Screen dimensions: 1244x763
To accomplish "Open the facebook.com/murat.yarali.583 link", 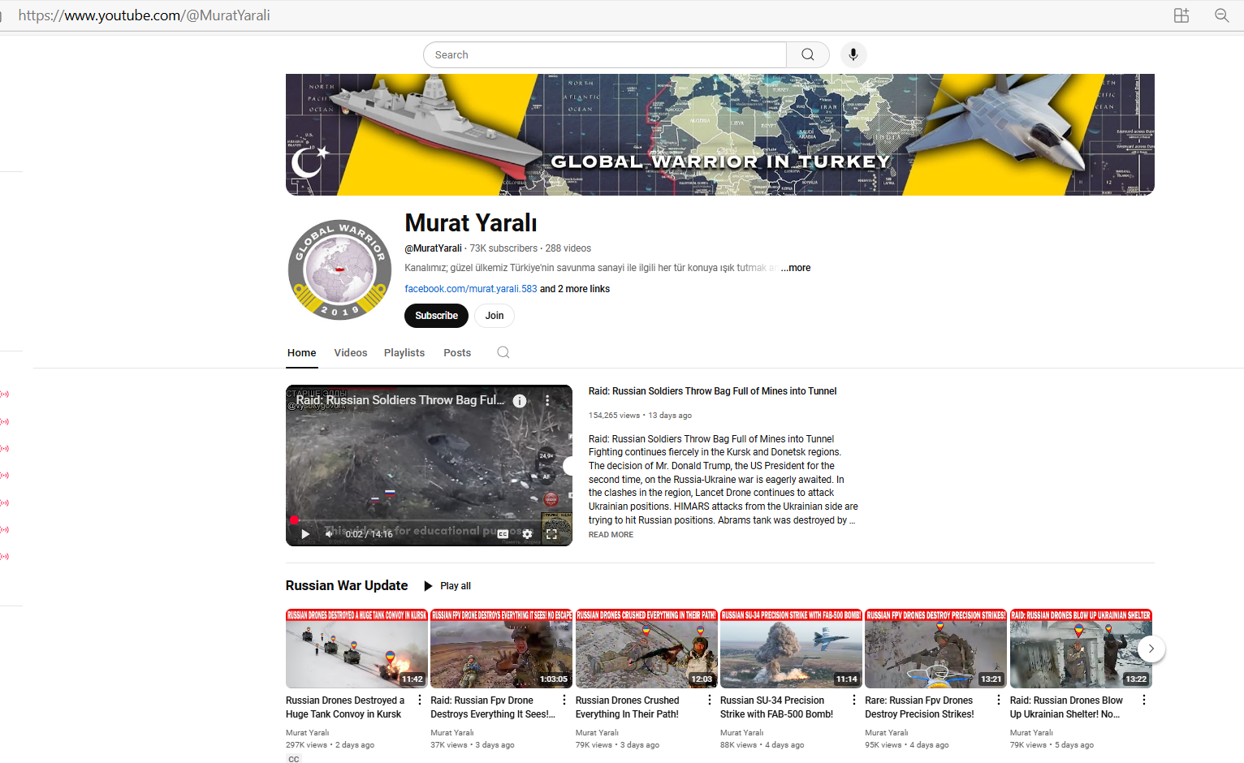I will pos(470,289).
